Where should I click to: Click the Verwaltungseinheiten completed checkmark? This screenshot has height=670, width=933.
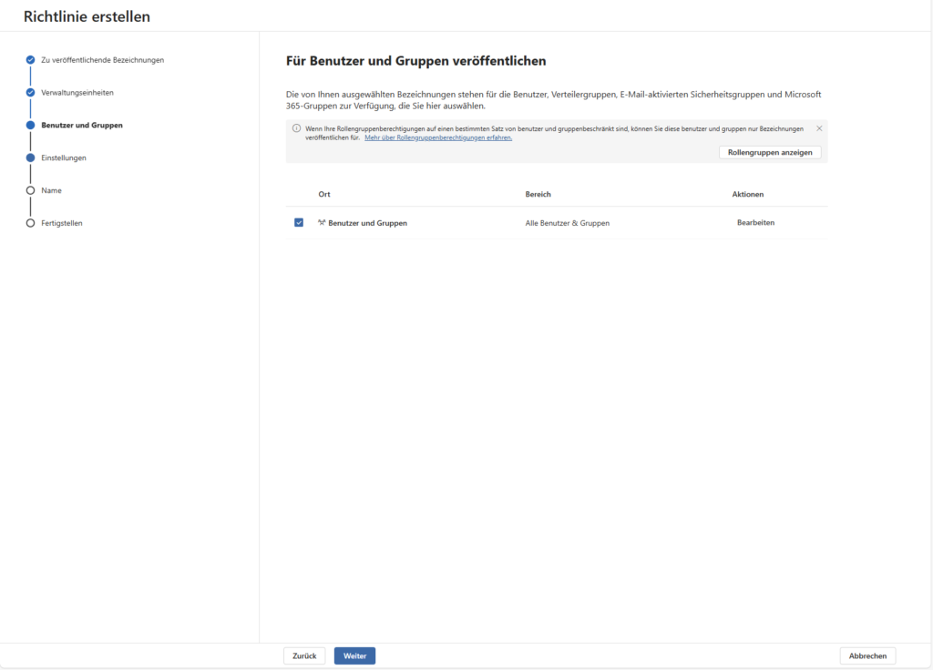click(30, 92)
